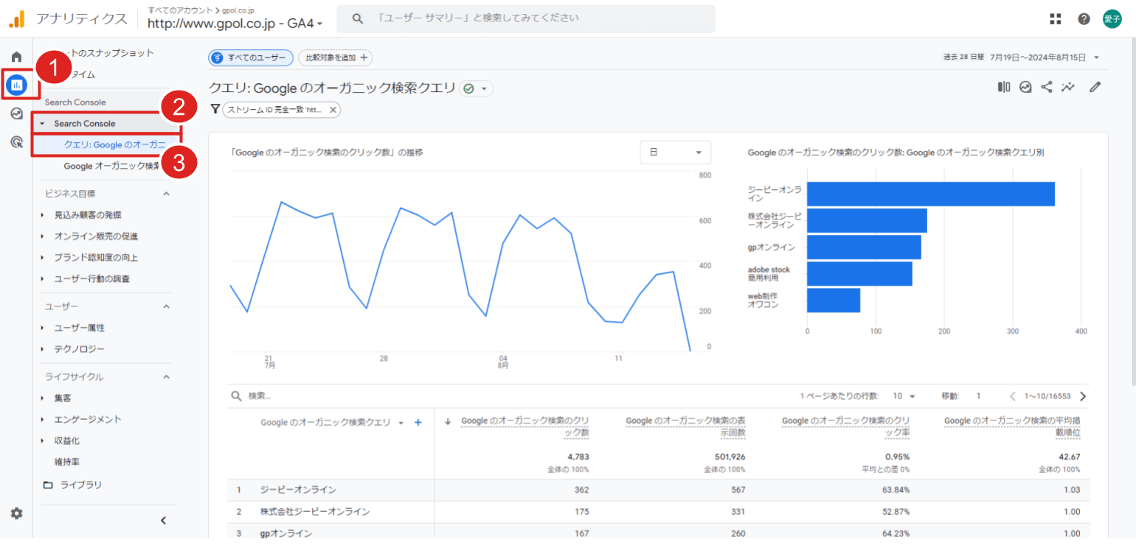This screenshot has width=1136, height=545.
Task: Open Google オーガニック検索 traffic report
Action: [x=111, y=166]
